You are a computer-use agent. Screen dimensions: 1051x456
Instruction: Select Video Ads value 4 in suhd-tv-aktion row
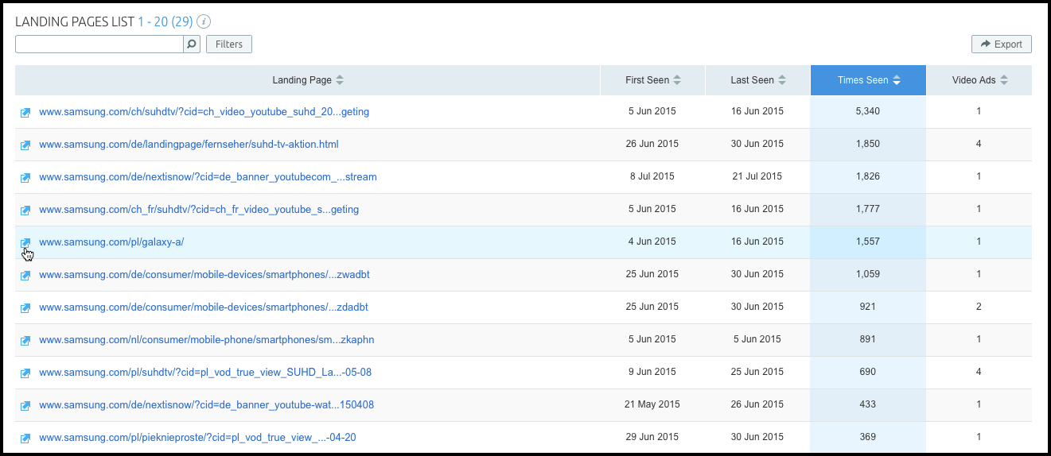979,144
